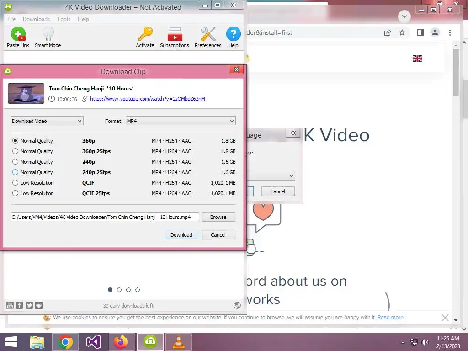Screen dimensions: 468x351
Task: Select second carousel page dot
Action: (x=119, y=290)
